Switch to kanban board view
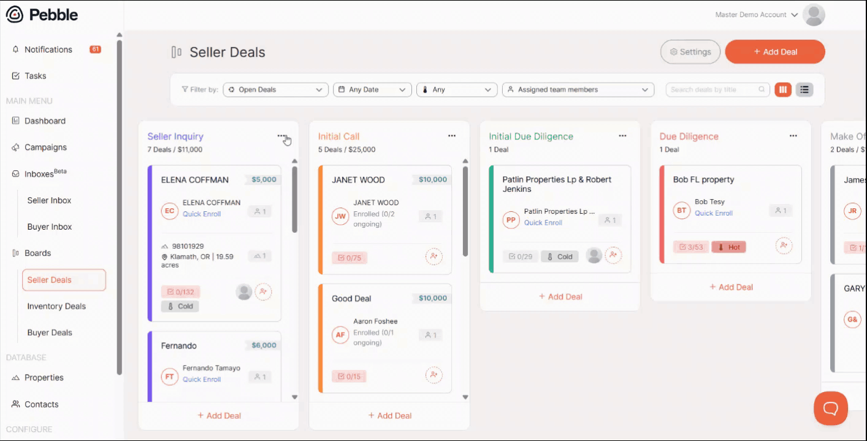Viewport: 867px width, 441px height. (782, 89)
